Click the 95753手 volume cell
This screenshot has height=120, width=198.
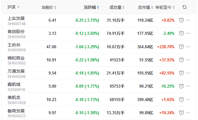click(117, 86)
